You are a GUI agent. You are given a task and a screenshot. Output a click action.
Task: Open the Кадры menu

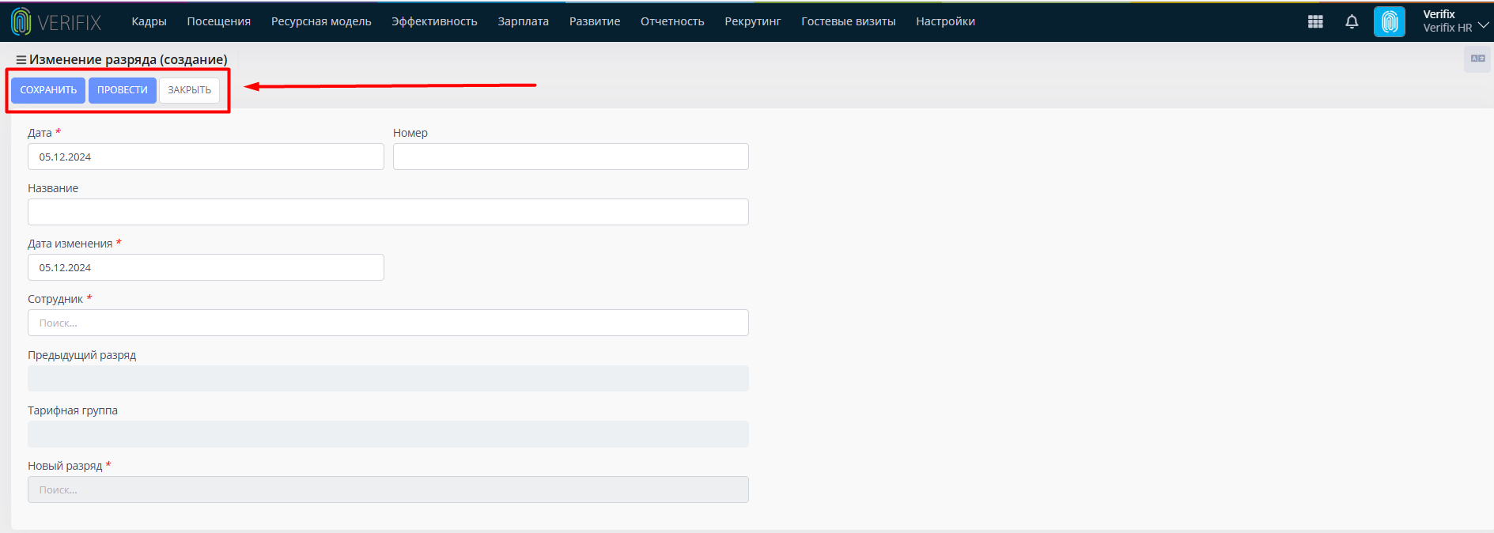(x=149, y=21)
